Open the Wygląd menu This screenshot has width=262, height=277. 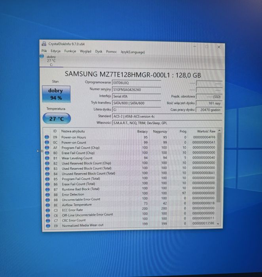tap(85, 51)
